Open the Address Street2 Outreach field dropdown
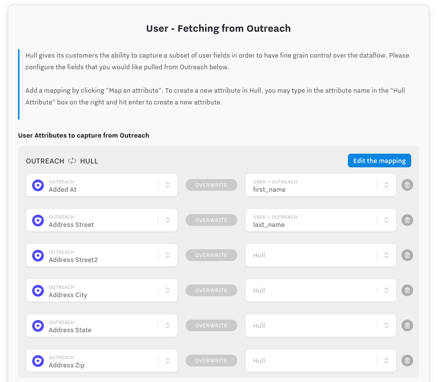The image size is (438, 382). (x=102, y=255)
